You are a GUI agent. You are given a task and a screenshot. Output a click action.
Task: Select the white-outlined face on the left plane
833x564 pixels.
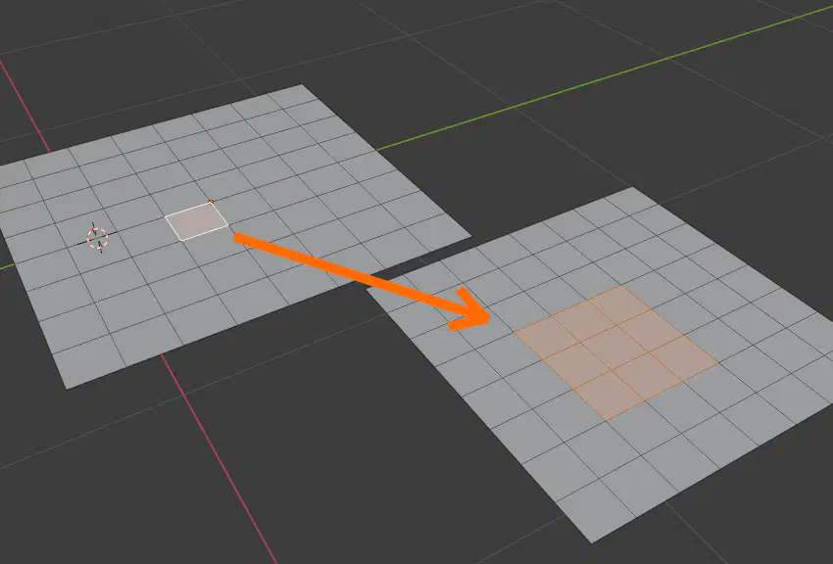pos(197,221)
